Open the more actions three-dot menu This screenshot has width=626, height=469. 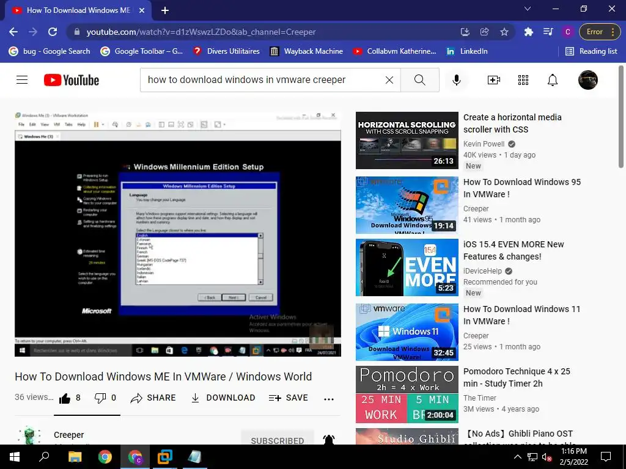pyautogui.click(x=328, y=399)
